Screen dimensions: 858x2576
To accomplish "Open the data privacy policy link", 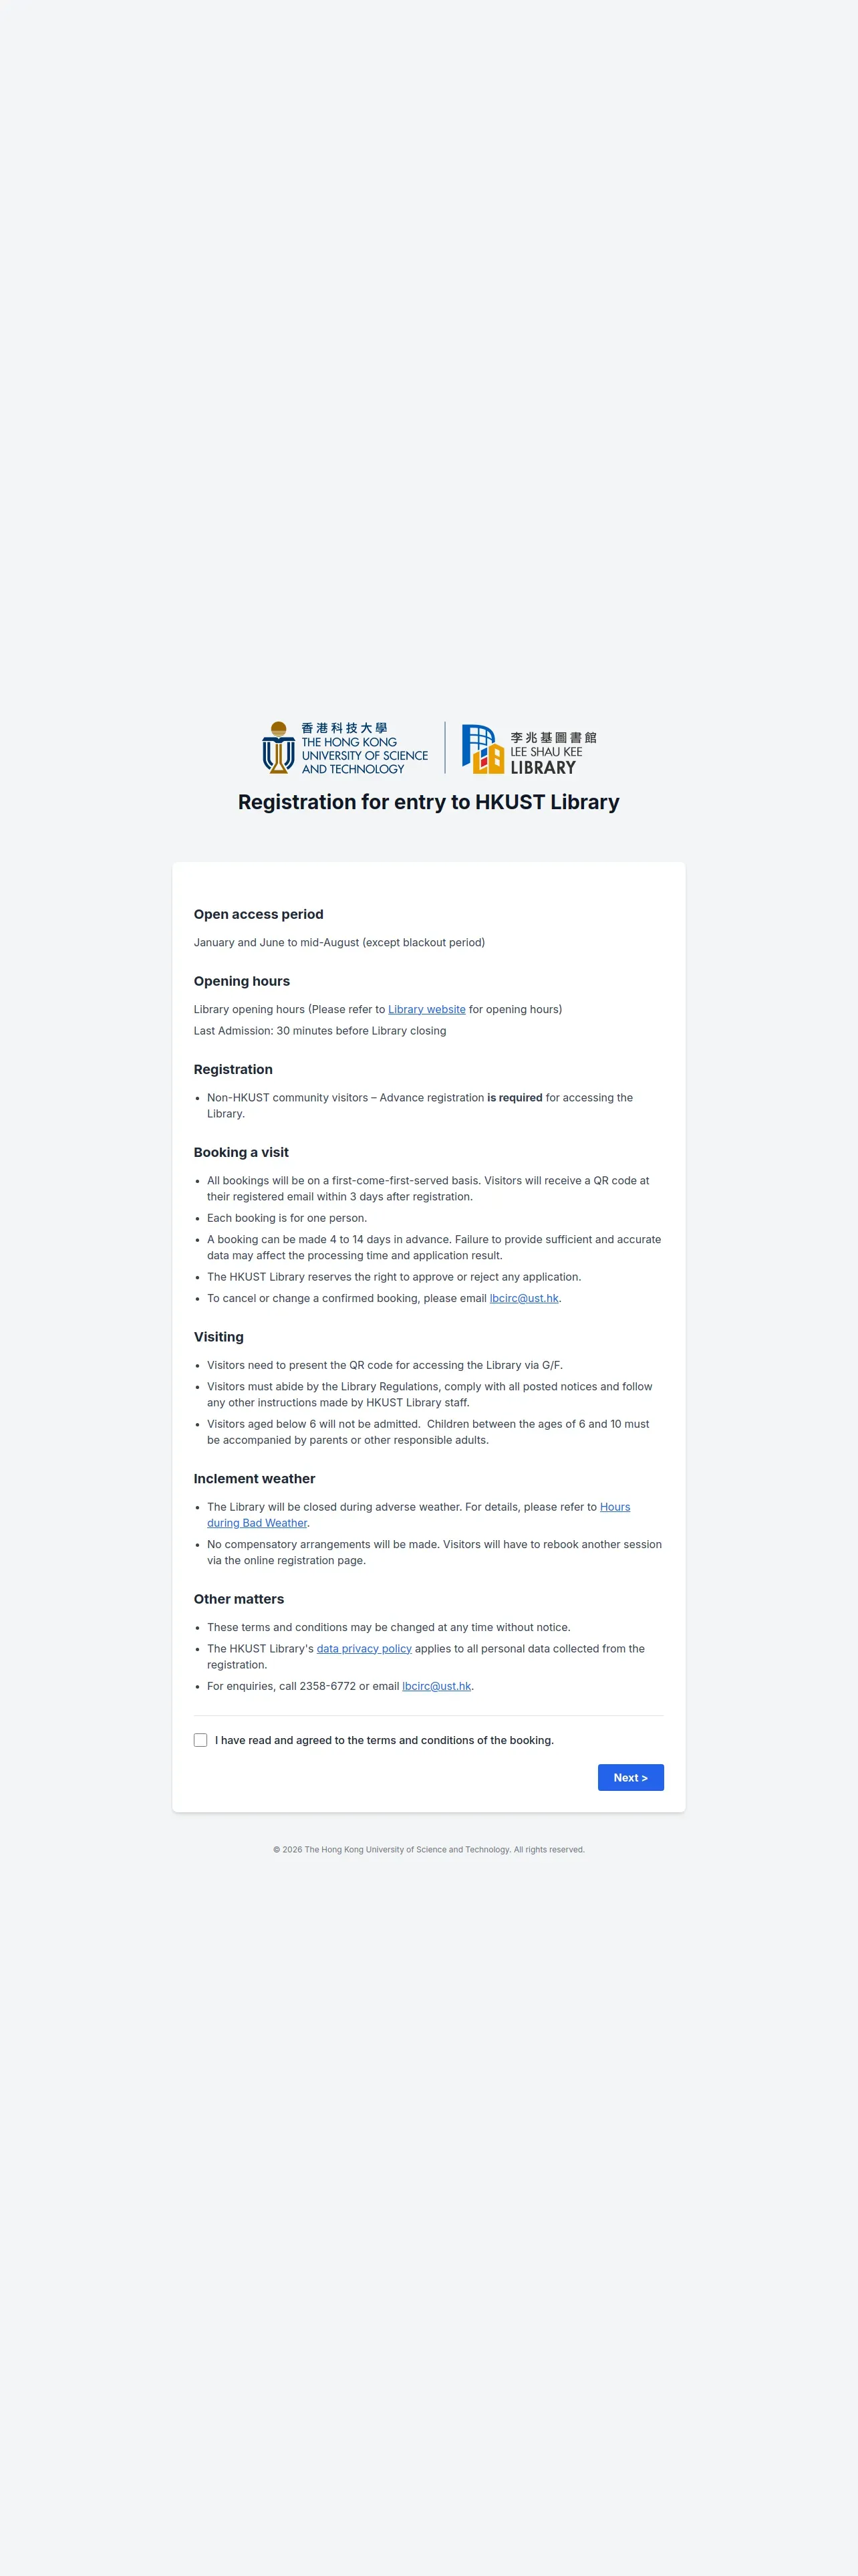I will (x=364, y=1648).
